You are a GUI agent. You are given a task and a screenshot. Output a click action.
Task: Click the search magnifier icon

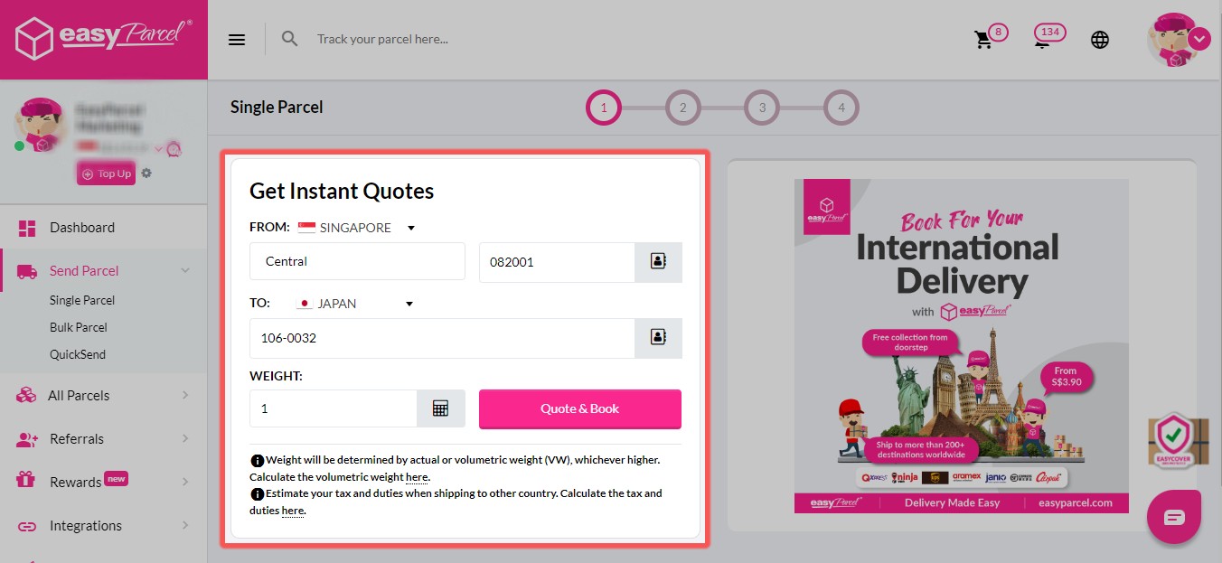click(x=289, y=39)
